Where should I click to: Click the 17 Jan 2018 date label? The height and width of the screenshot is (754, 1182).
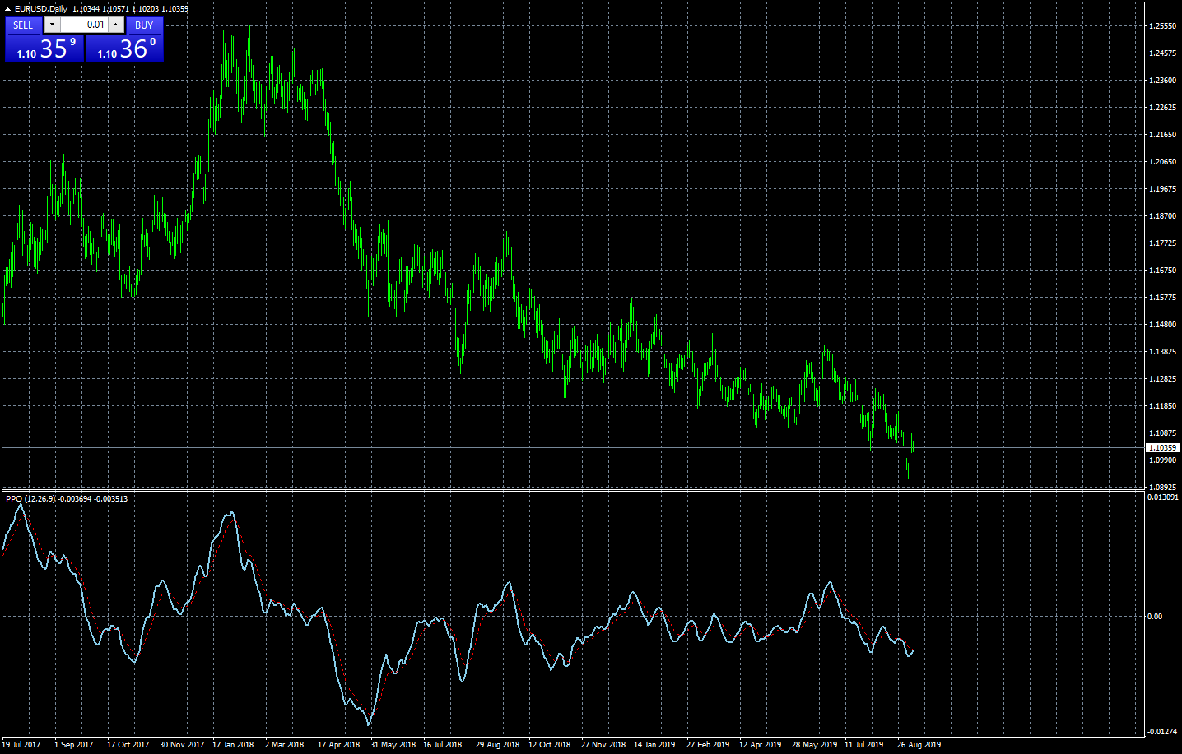233,745
